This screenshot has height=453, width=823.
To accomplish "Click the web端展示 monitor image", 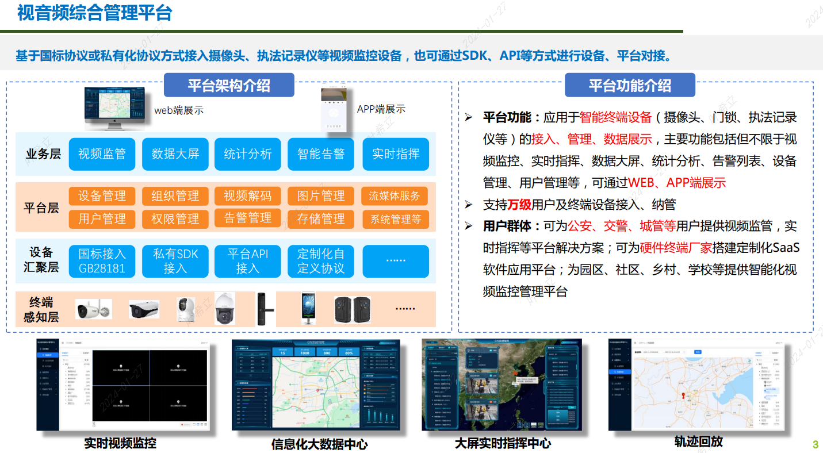I will click(114, 108).
